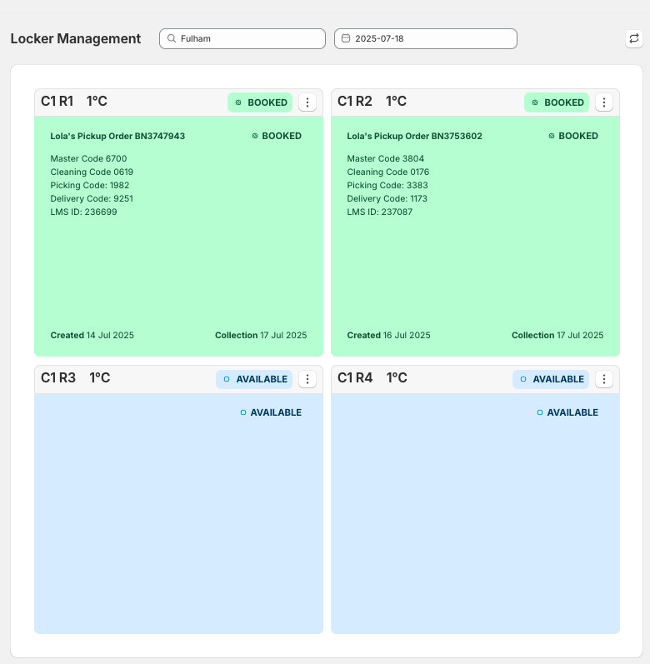Viewport: 650px width, 664px height.
Task: Click the BOOKED status inside BN3747943 card
Action: (x=277, y=136)
